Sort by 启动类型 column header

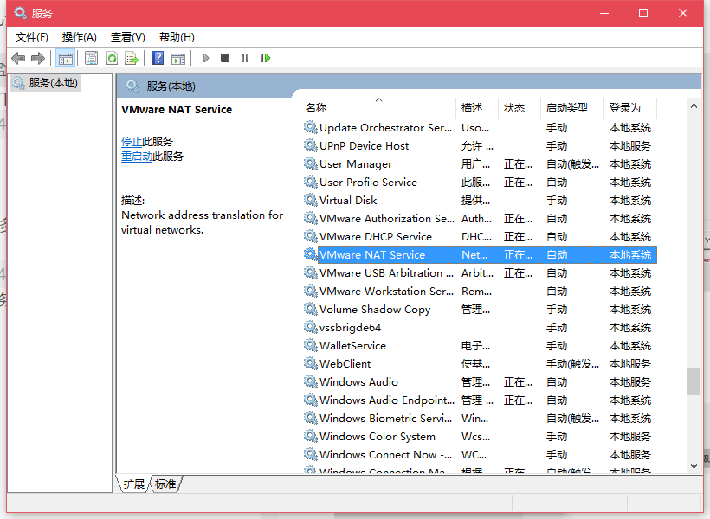point(572,107)
